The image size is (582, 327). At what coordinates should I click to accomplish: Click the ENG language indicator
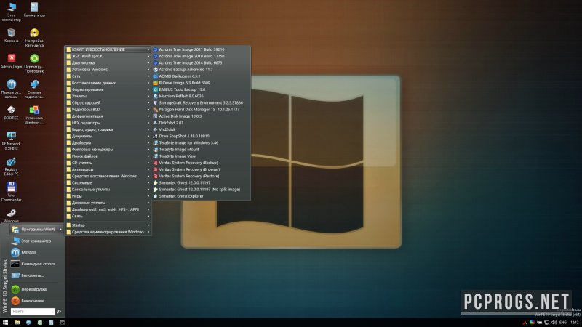click(x=562, y=323)
